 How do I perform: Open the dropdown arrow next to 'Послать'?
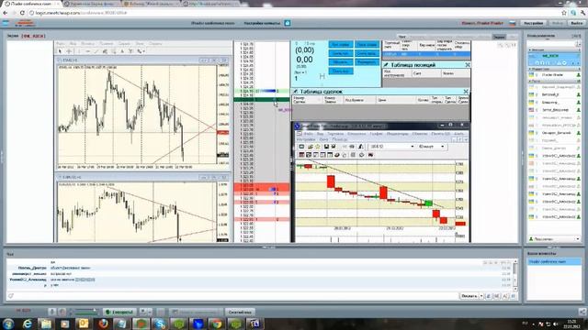click(481, 296)
